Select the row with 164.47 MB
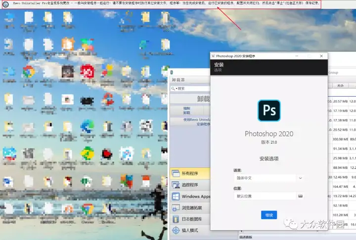 342,187
